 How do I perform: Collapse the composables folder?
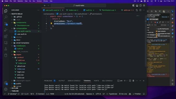[12, 28]
